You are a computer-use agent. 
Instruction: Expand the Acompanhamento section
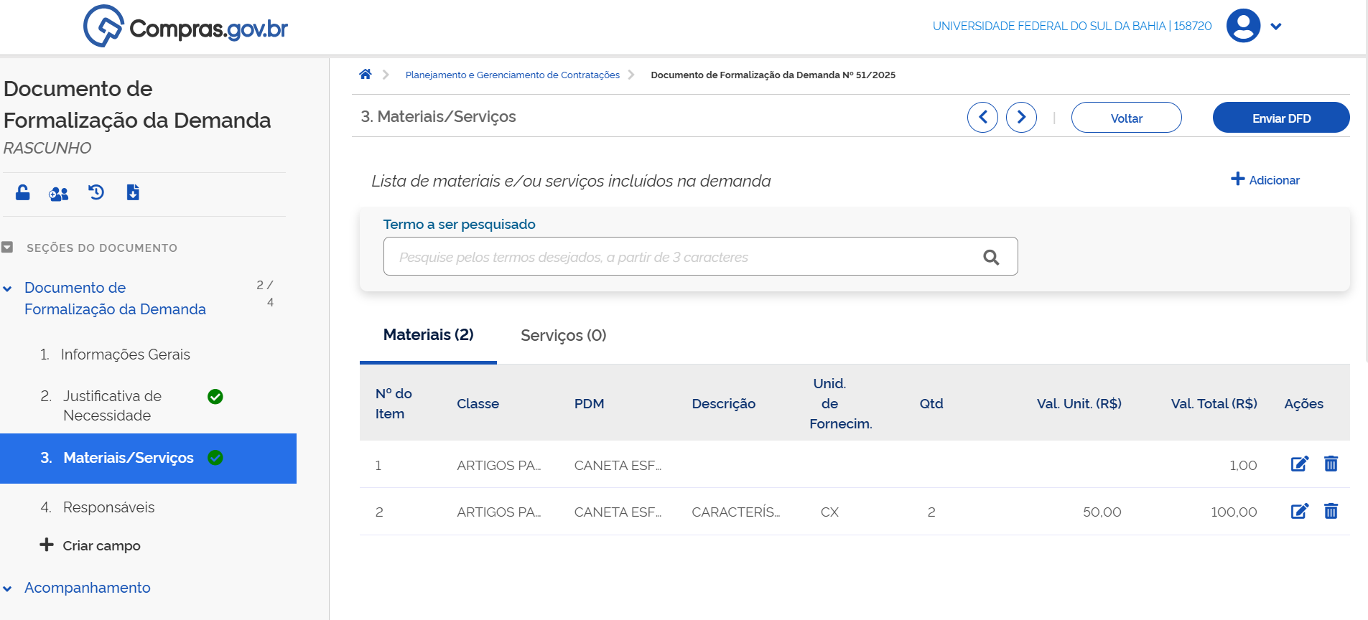coord(8,588)
